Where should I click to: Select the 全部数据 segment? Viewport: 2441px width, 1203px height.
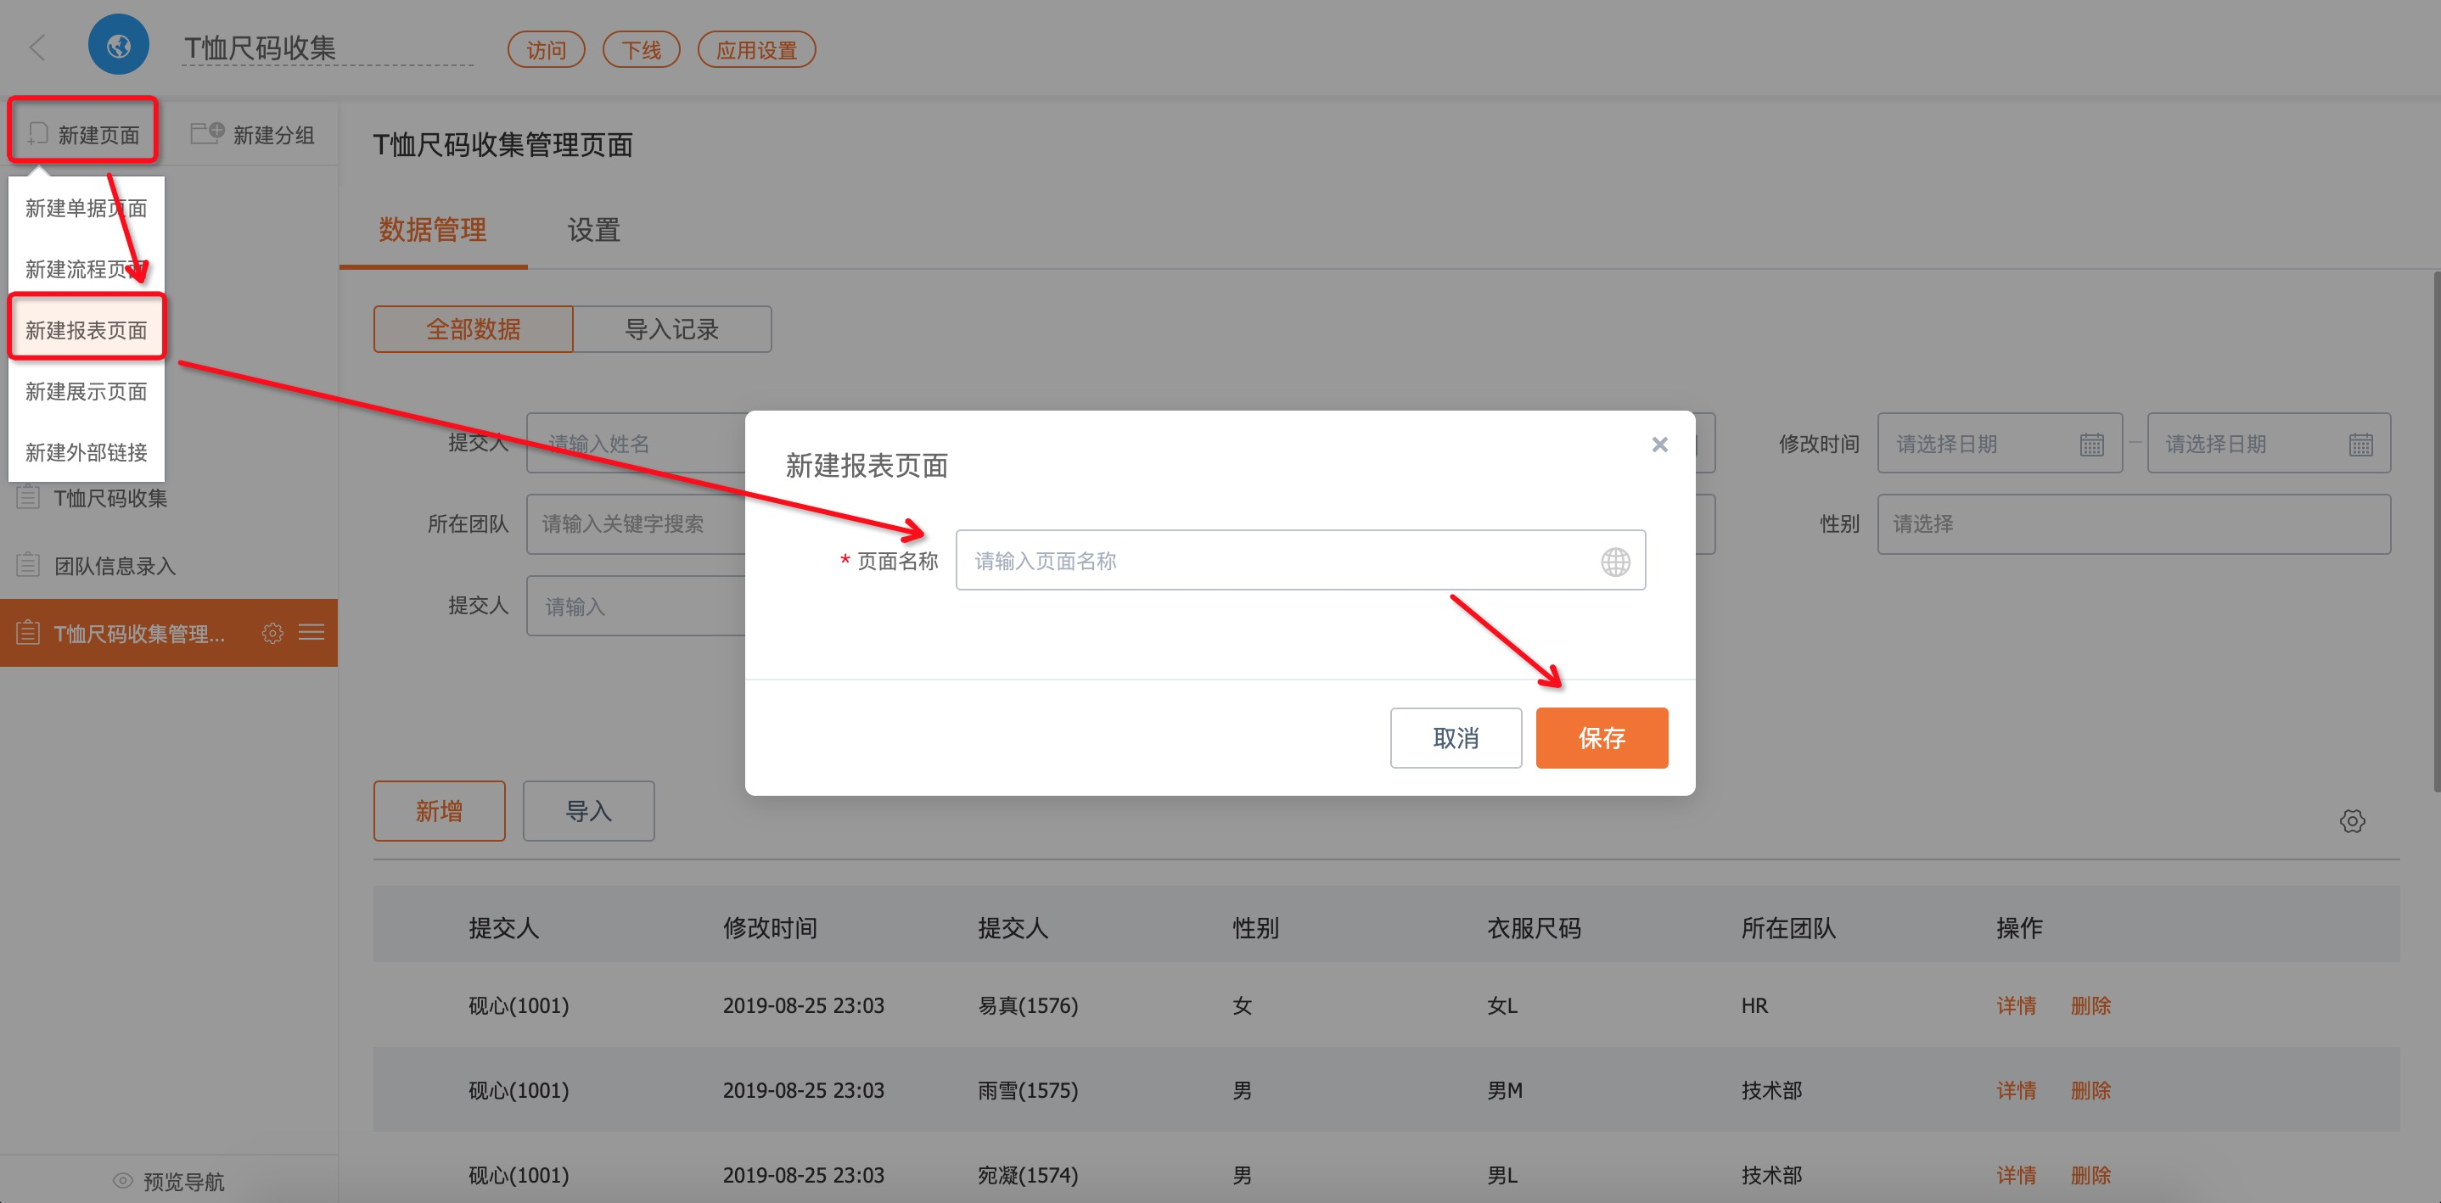(473, 328)
